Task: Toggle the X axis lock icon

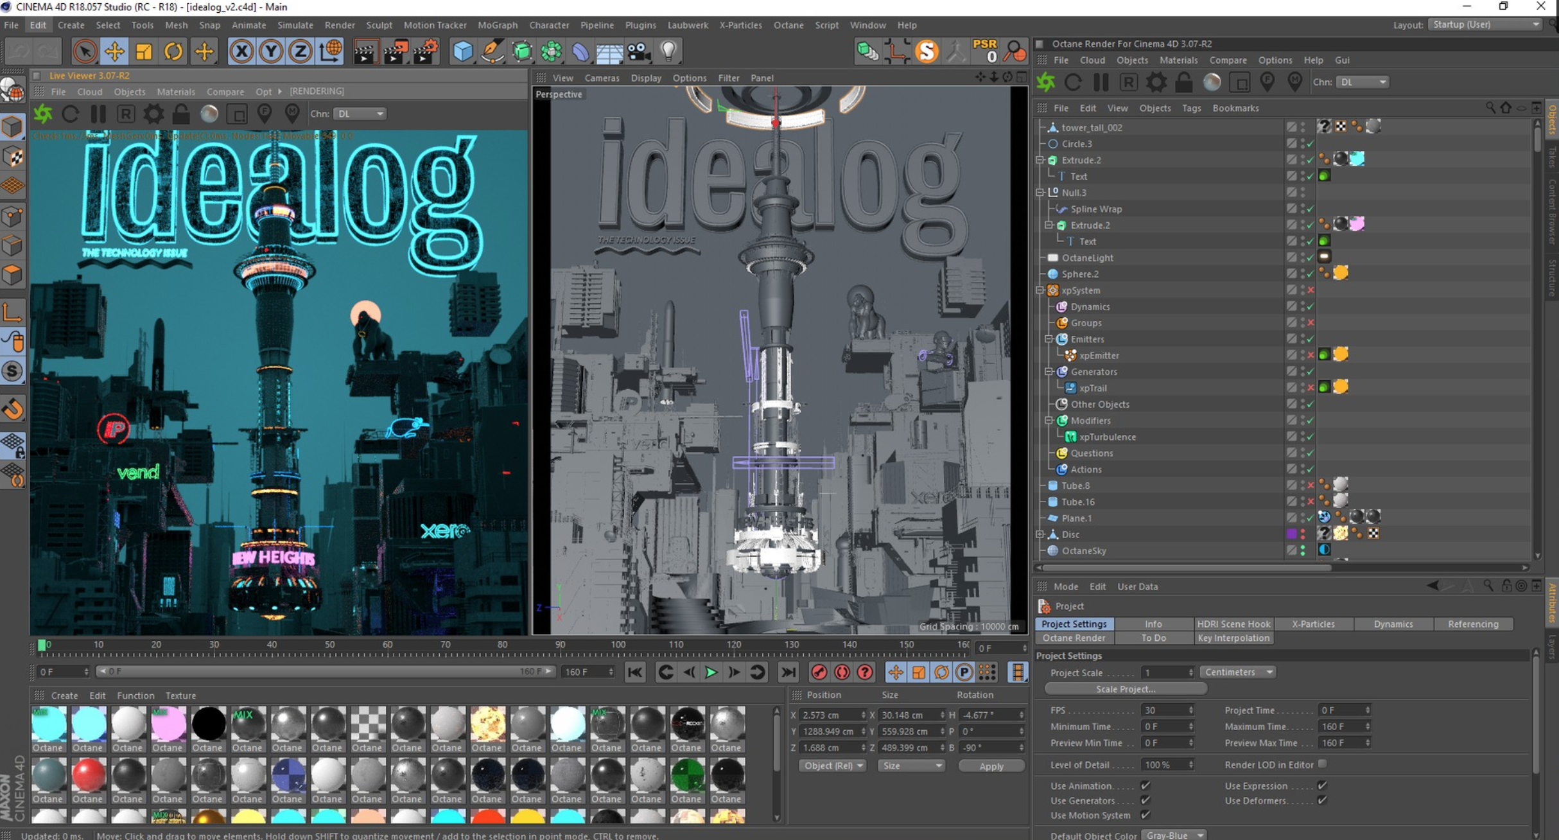Action: pyautogui.click(x=241, y=51)
